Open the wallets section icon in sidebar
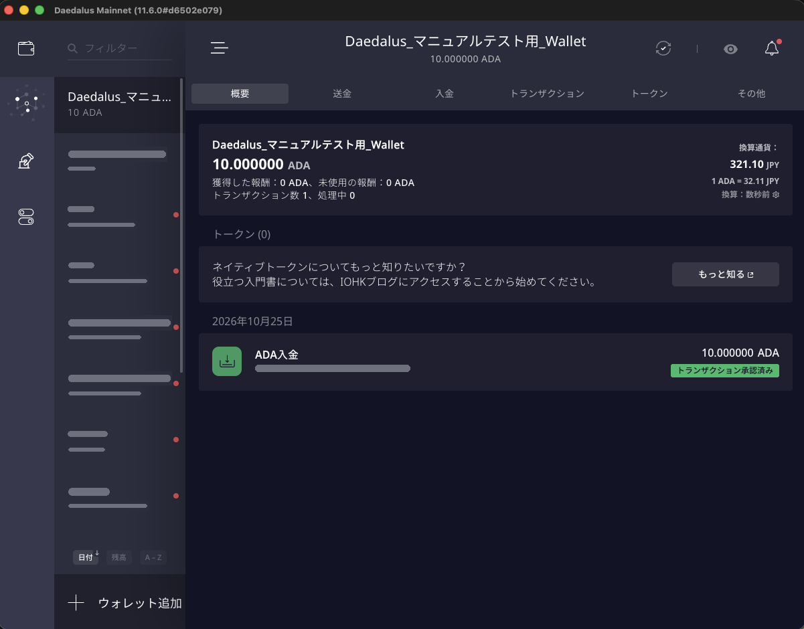This screenshot has width=804, height=629. pyautogui.click(x=26, y=48)
